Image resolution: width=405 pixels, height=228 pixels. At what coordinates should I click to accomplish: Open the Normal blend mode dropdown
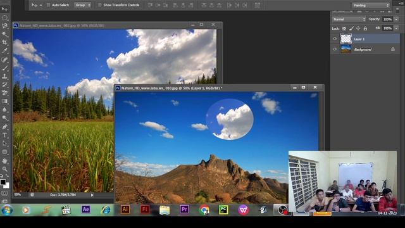[349, 20]
